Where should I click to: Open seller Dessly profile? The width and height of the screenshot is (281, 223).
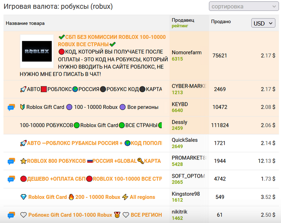179,122
